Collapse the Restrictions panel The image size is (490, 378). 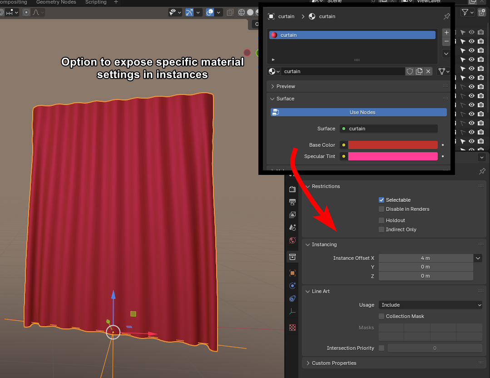[308, 186]
